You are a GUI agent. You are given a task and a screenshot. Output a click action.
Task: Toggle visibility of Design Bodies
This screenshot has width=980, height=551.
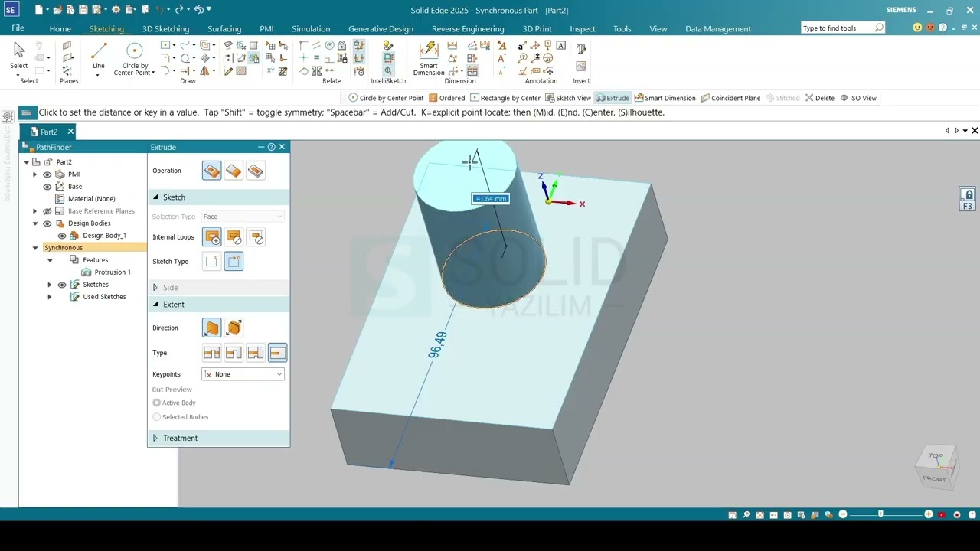tap(47, 223)
